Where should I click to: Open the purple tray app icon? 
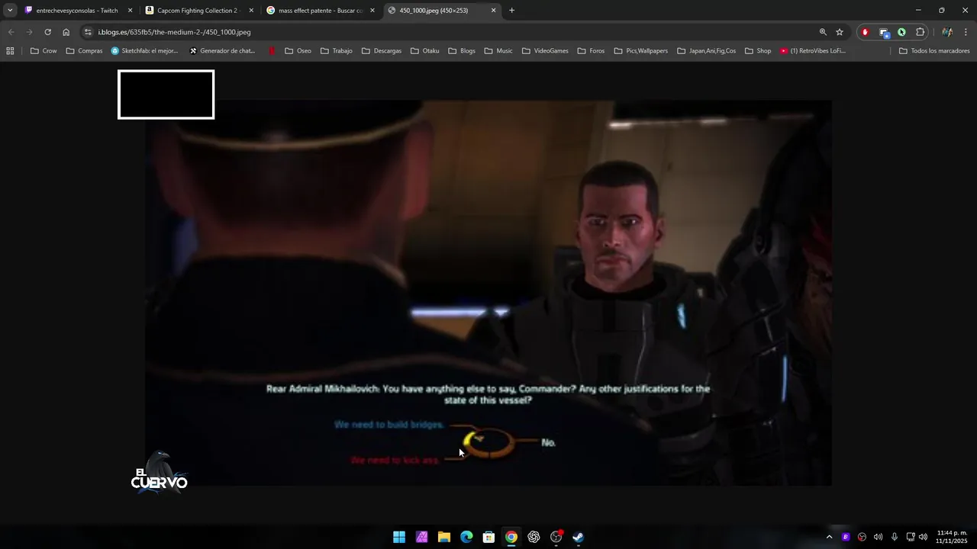click(846, 537)
